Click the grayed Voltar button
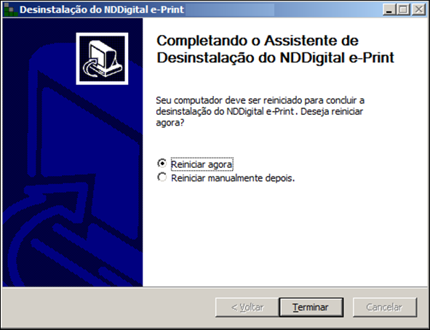Image resolution: width=430 pixels, height=330 pixels. tap(247, 307)
